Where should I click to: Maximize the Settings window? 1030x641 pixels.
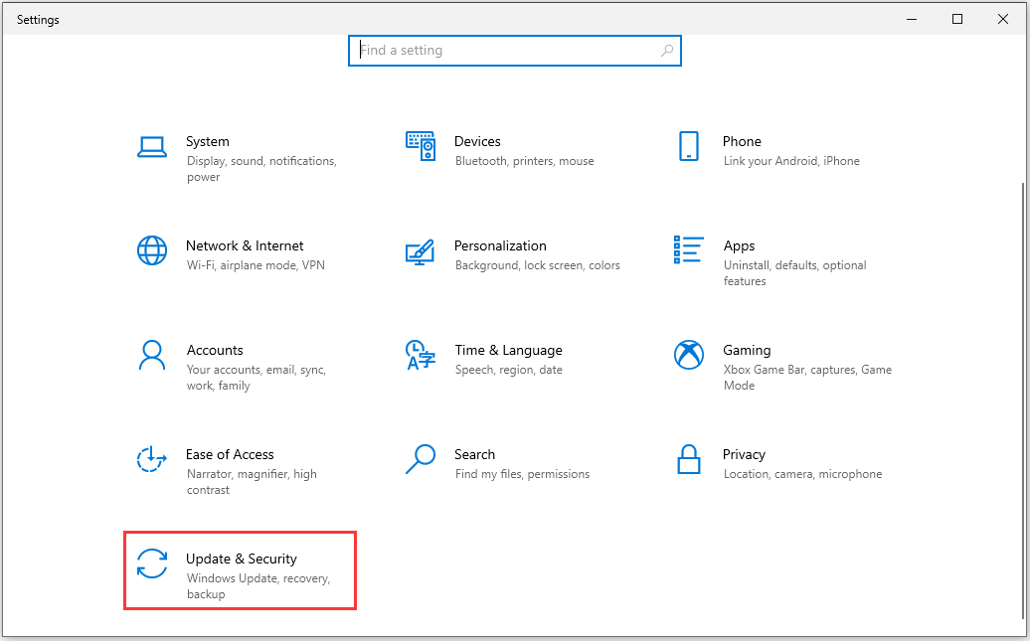957,19
